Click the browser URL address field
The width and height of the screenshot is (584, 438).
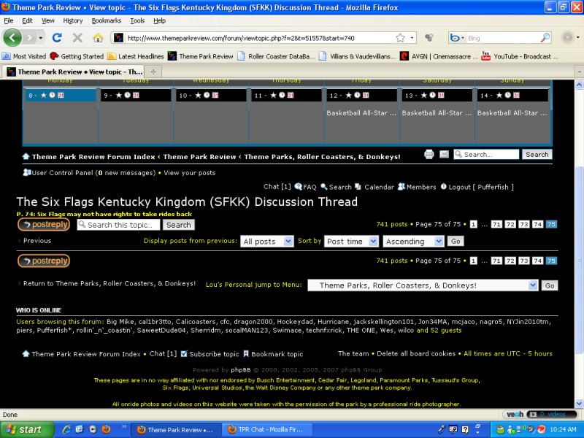(260, 38)
